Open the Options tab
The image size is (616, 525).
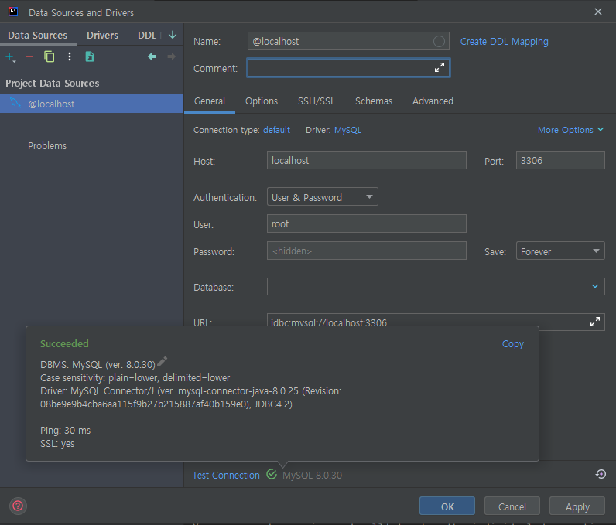point(262,101)
